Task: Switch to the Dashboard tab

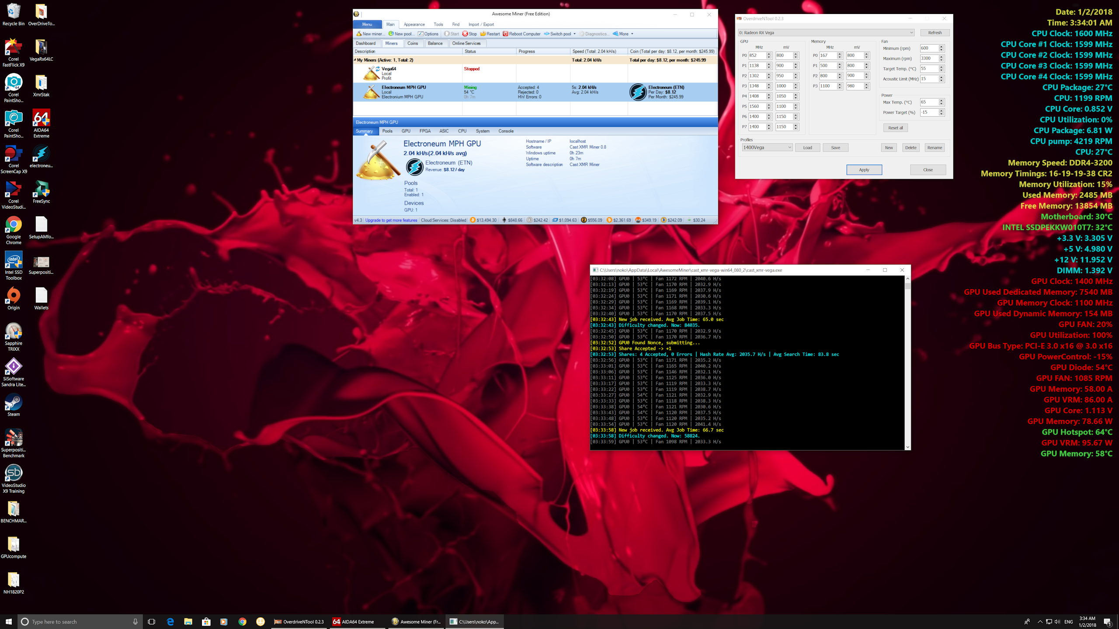Action: coord(365,43)
